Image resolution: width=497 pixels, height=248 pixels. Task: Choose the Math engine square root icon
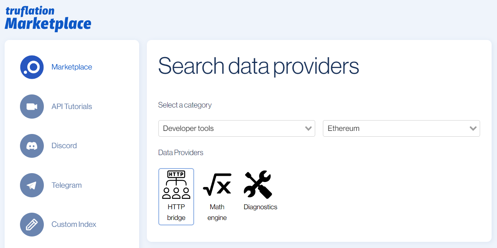(217, 184)
